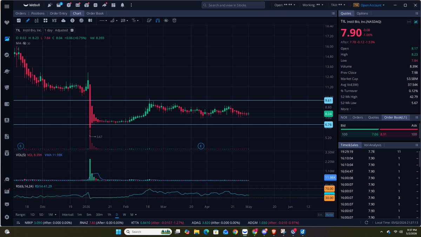Image resolution: width=421 pixels, height=237 pixels.
Task: Select the pencil drawing tool
Action: pyautogui.click(x=28, y=21)
